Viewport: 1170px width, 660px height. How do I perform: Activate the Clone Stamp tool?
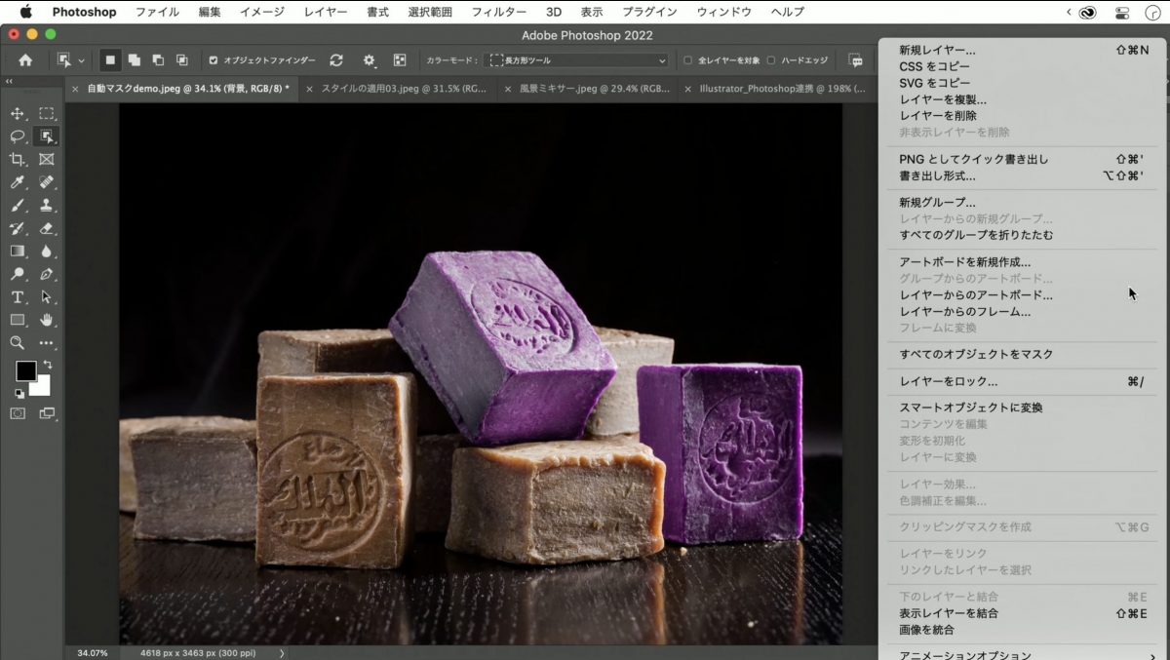46,206
